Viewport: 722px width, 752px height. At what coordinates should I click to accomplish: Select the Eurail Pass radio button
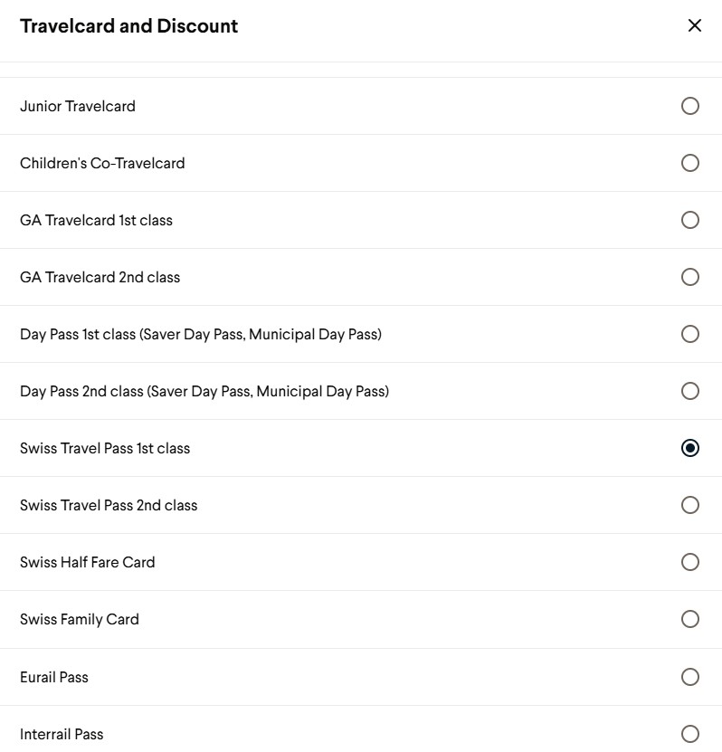(x=689, y=677)
